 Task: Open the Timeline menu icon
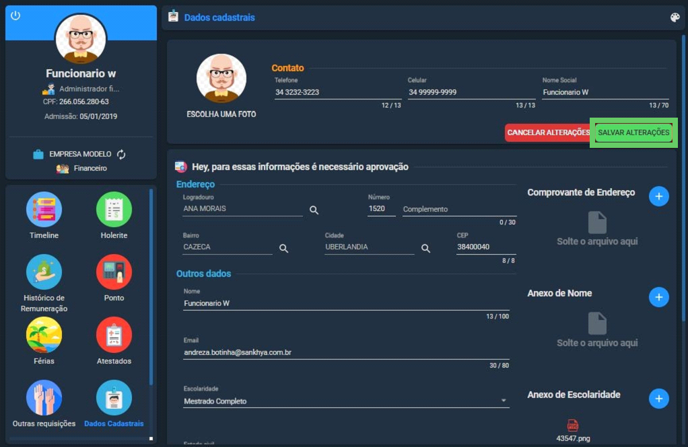pos(44,210)
